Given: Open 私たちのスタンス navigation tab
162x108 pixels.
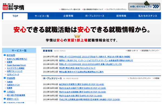Looking at the screenshot, I should point(148,16).
